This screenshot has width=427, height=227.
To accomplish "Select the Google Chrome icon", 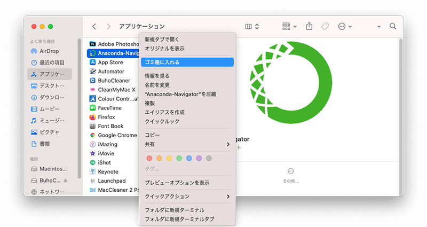I will tap(92, 135).
